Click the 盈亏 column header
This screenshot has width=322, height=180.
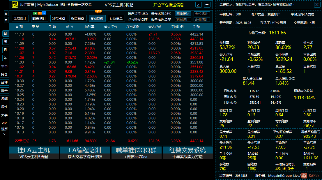70,27
